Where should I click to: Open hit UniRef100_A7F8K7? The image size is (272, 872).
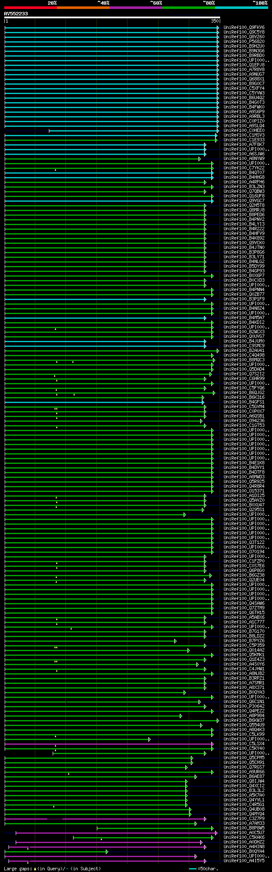tap(244, 145)
